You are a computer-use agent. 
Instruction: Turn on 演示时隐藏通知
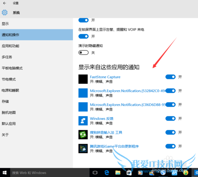[x=84, y=53]
